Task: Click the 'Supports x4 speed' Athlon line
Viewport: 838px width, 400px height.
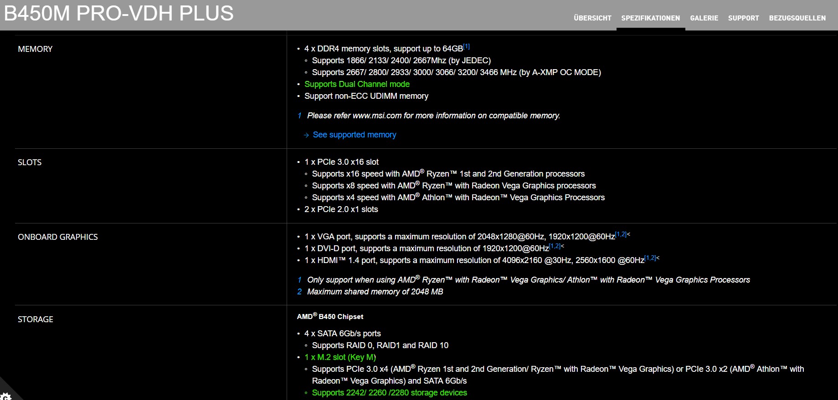Action: [x=458, y=197]
